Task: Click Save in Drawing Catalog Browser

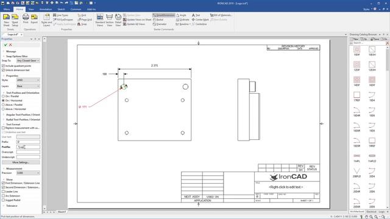Action: pos(375,39)
